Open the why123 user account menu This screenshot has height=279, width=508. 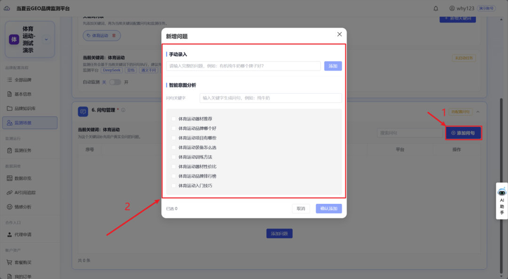click(462, 8)
